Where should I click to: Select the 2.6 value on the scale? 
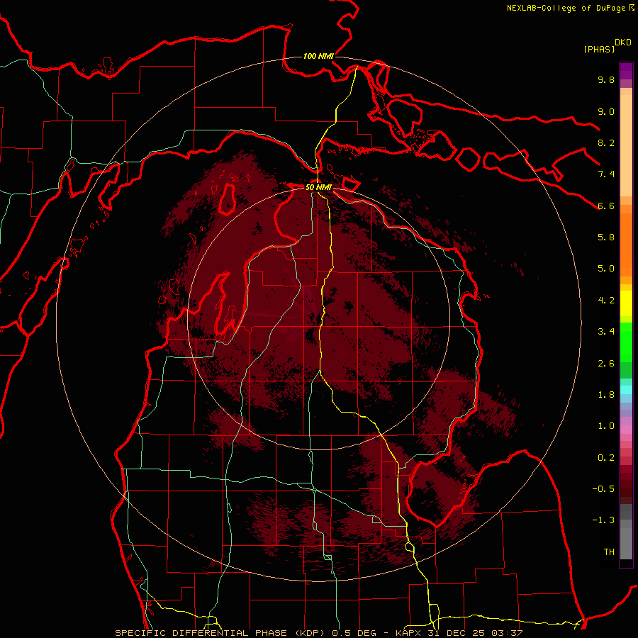point(606,364)
